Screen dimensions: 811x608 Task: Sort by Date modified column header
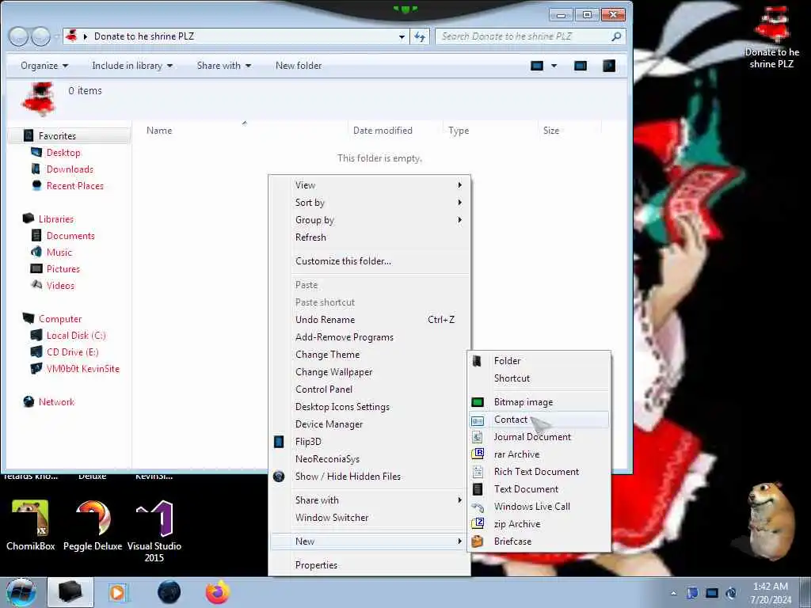pyautogui.click(x=383, y=131)
